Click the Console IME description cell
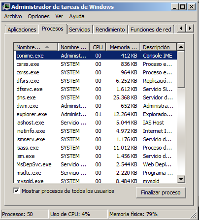This screenshot has height=220, width=199. tap(158, 56)
